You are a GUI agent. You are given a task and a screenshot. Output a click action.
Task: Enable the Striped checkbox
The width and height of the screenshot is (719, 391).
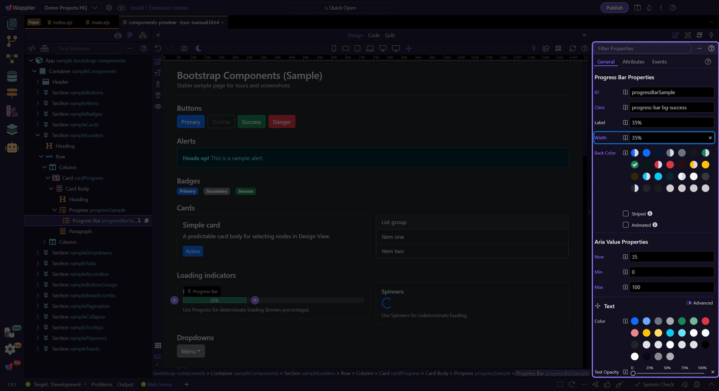click(x=625, y=213)
